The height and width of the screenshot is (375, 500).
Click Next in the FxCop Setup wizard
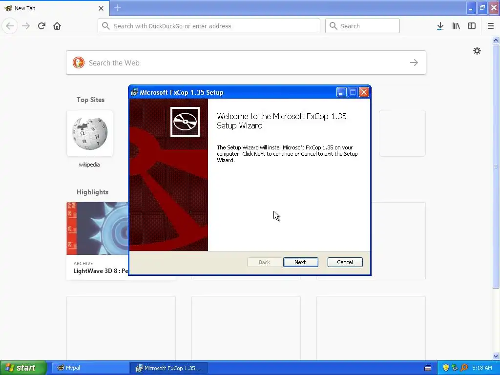point(300,262)
